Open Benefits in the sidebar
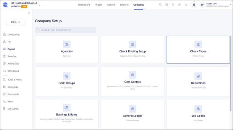 pos(9,56)
